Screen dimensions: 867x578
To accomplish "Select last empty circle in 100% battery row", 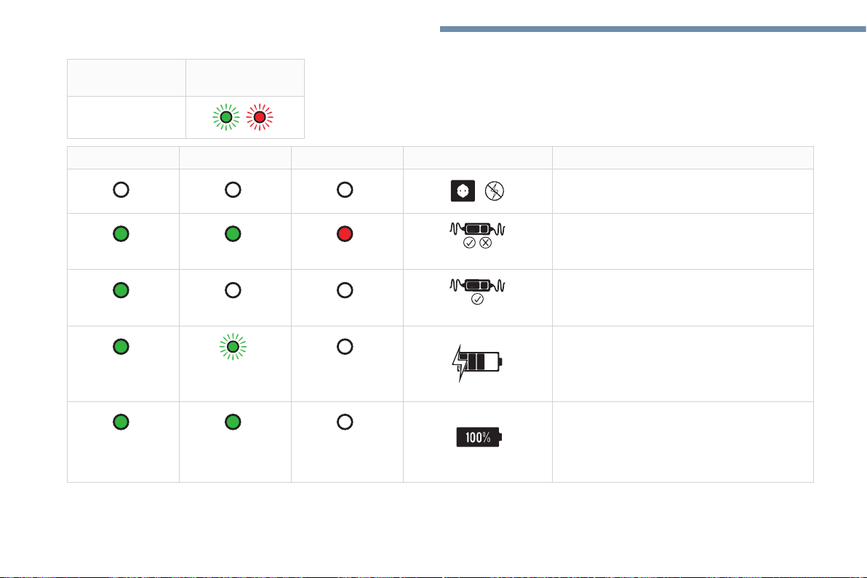I will pyautogui.click(x=345, y=422).
